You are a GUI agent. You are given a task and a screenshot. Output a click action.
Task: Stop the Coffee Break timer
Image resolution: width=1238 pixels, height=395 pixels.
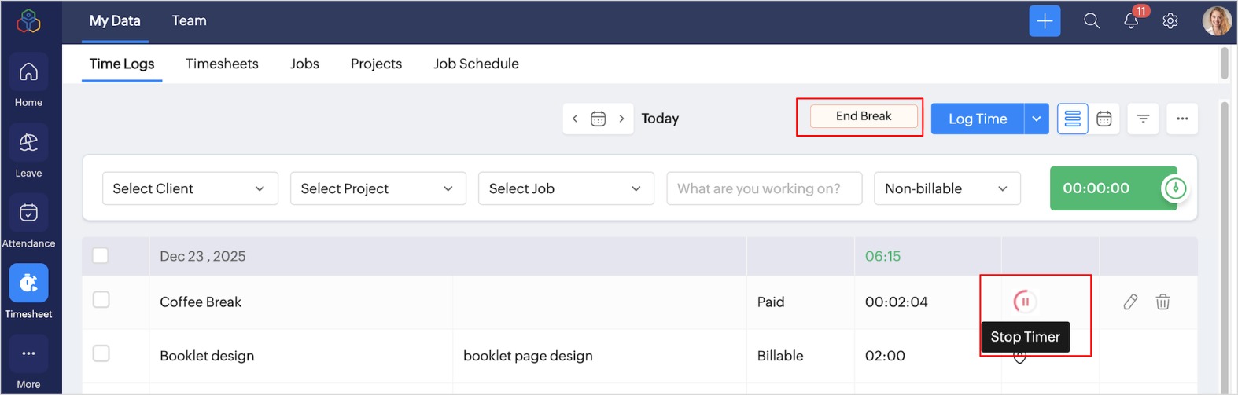tap(1024, 302)
